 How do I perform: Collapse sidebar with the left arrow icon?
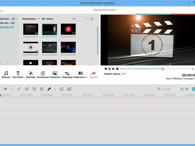point(17,19)
